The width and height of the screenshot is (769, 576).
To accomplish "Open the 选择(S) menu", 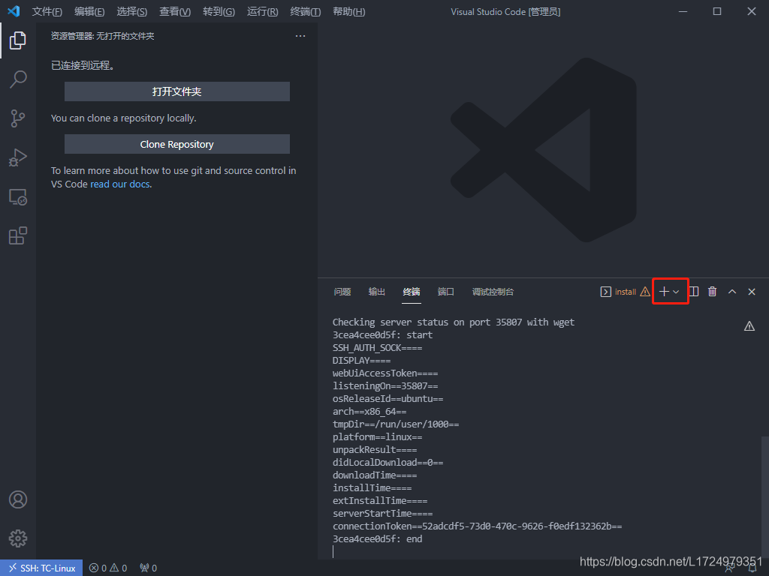I will [x=132, y=12].
